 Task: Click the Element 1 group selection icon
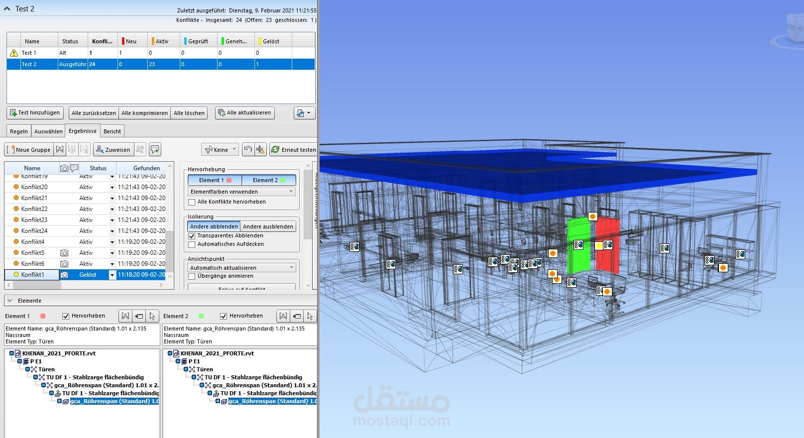click(x=125, y=316)
